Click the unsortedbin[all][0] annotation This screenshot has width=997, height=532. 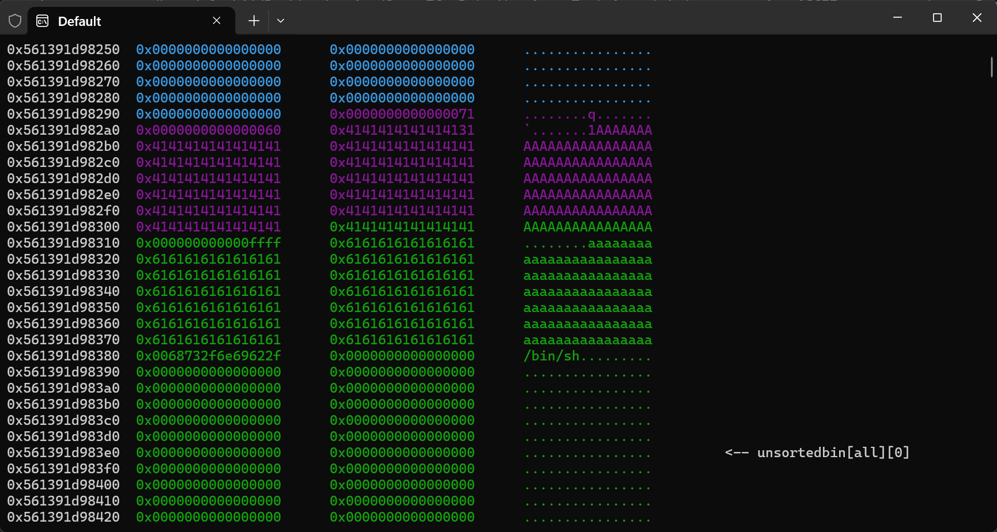817,453
